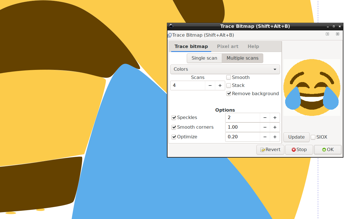Increase the Speckles value
This screenshot has width=346, height=219.
click(275, 118)
